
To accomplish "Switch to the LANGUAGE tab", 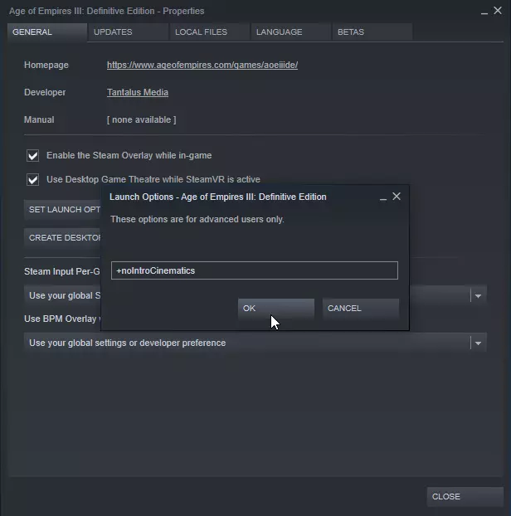I will [290, 32].
